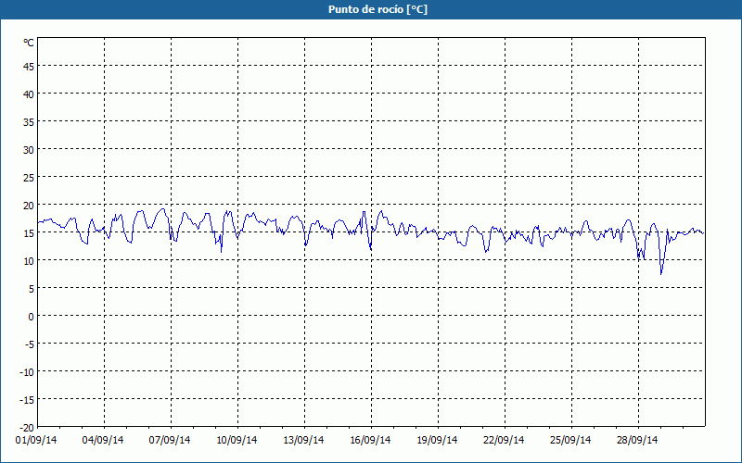
Task: Select the -5 y-axis value
Action: pyautogui.click(x=30, y=344)
